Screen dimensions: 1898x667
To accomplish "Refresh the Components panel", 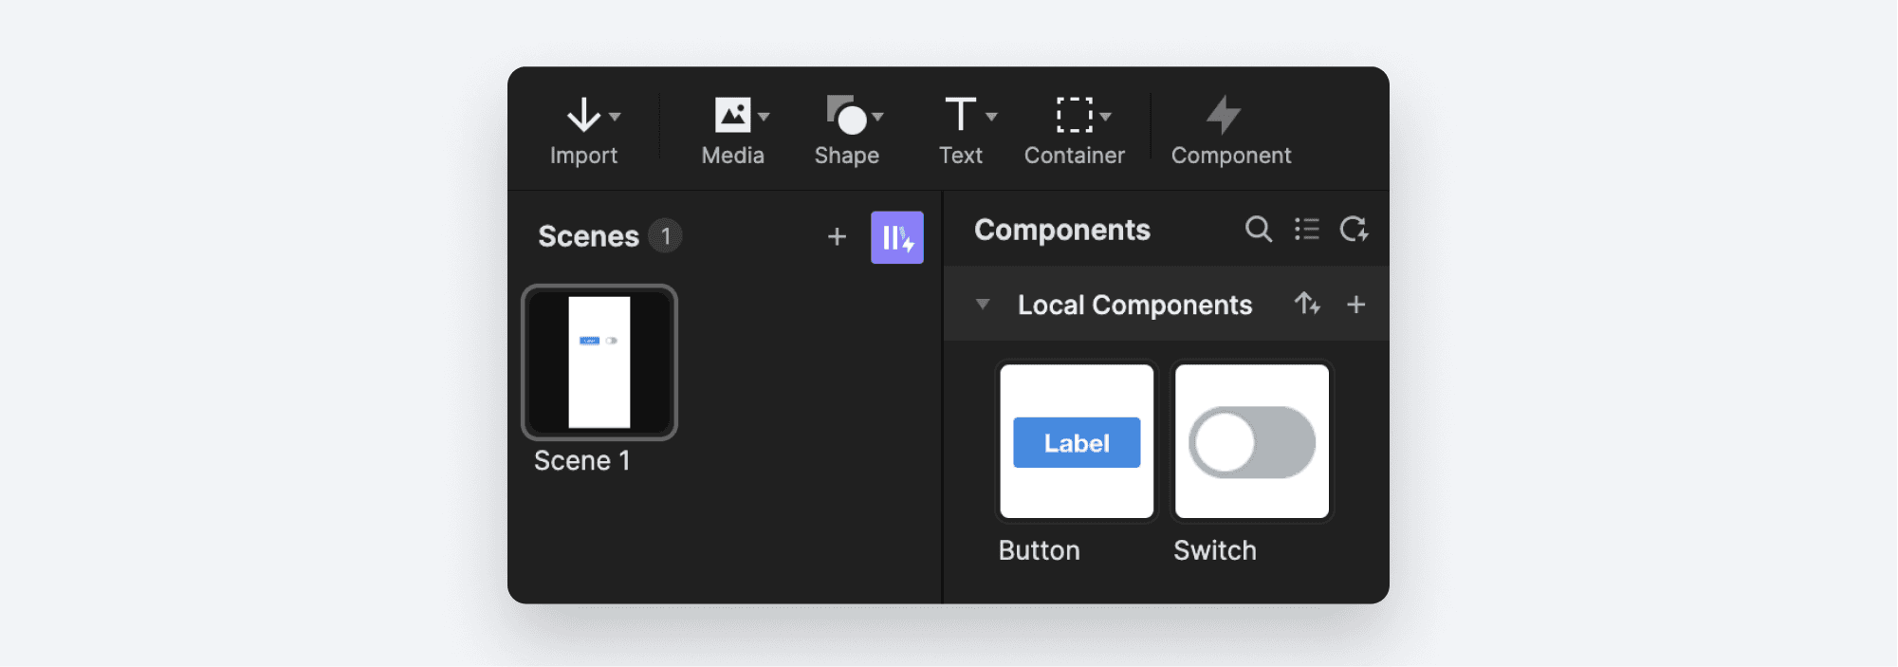I will click(x=1354, y=230).
